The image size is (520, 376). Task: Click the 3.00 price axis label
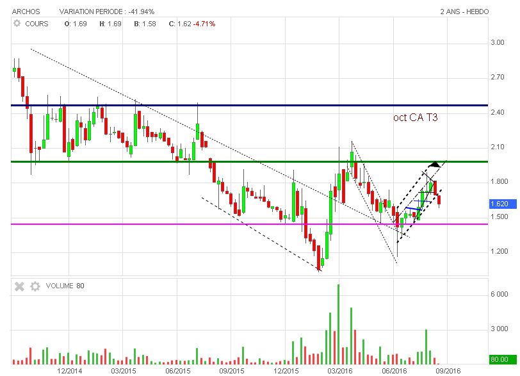tap(498, 42)
